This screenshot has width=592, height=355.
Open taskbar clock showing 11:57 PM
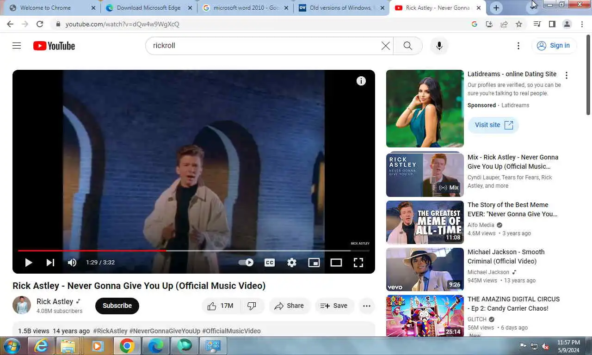568,346
